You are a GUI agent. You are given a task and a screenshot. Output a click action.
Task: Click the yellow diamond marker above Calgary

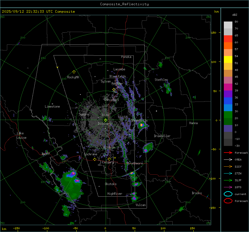coord(109,159)
